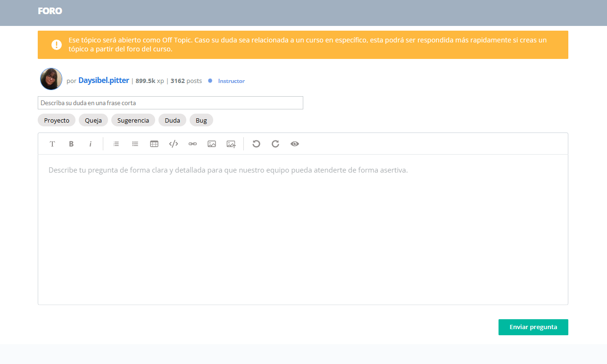Open the Daysibel.pitter profile link
This screenshot has height=364, width=607.
coord(104,81)
